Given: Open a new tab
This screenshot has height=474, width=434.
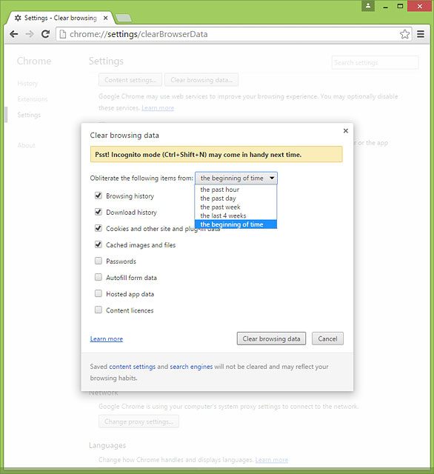Looking at the screenshot, I should click(124, 18).
